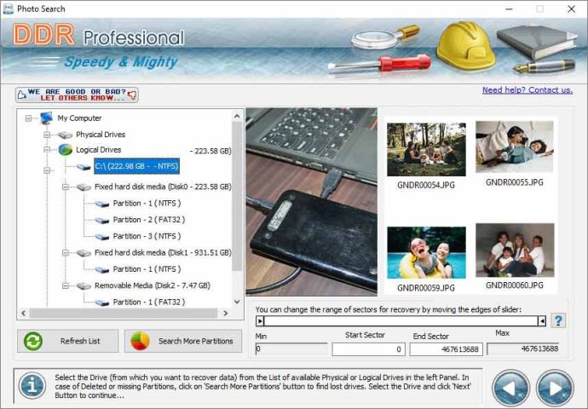This screenshot has height=409, width=588.
Task: Click the Physical Drives disk icon
Action: pos(66,135)
